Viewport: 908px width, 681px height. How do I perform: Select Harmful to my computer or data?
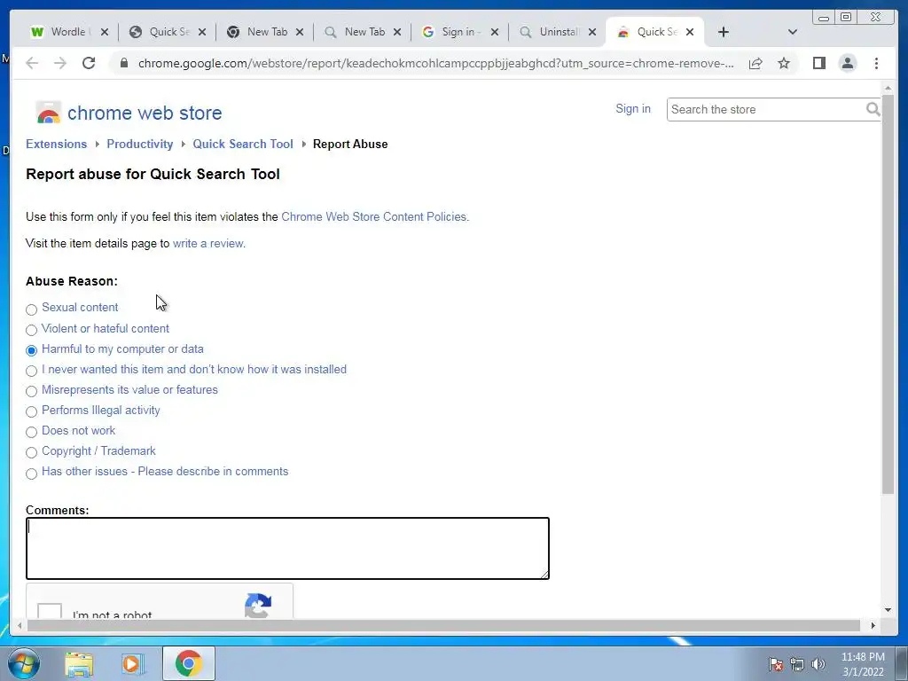click(31, 350)
